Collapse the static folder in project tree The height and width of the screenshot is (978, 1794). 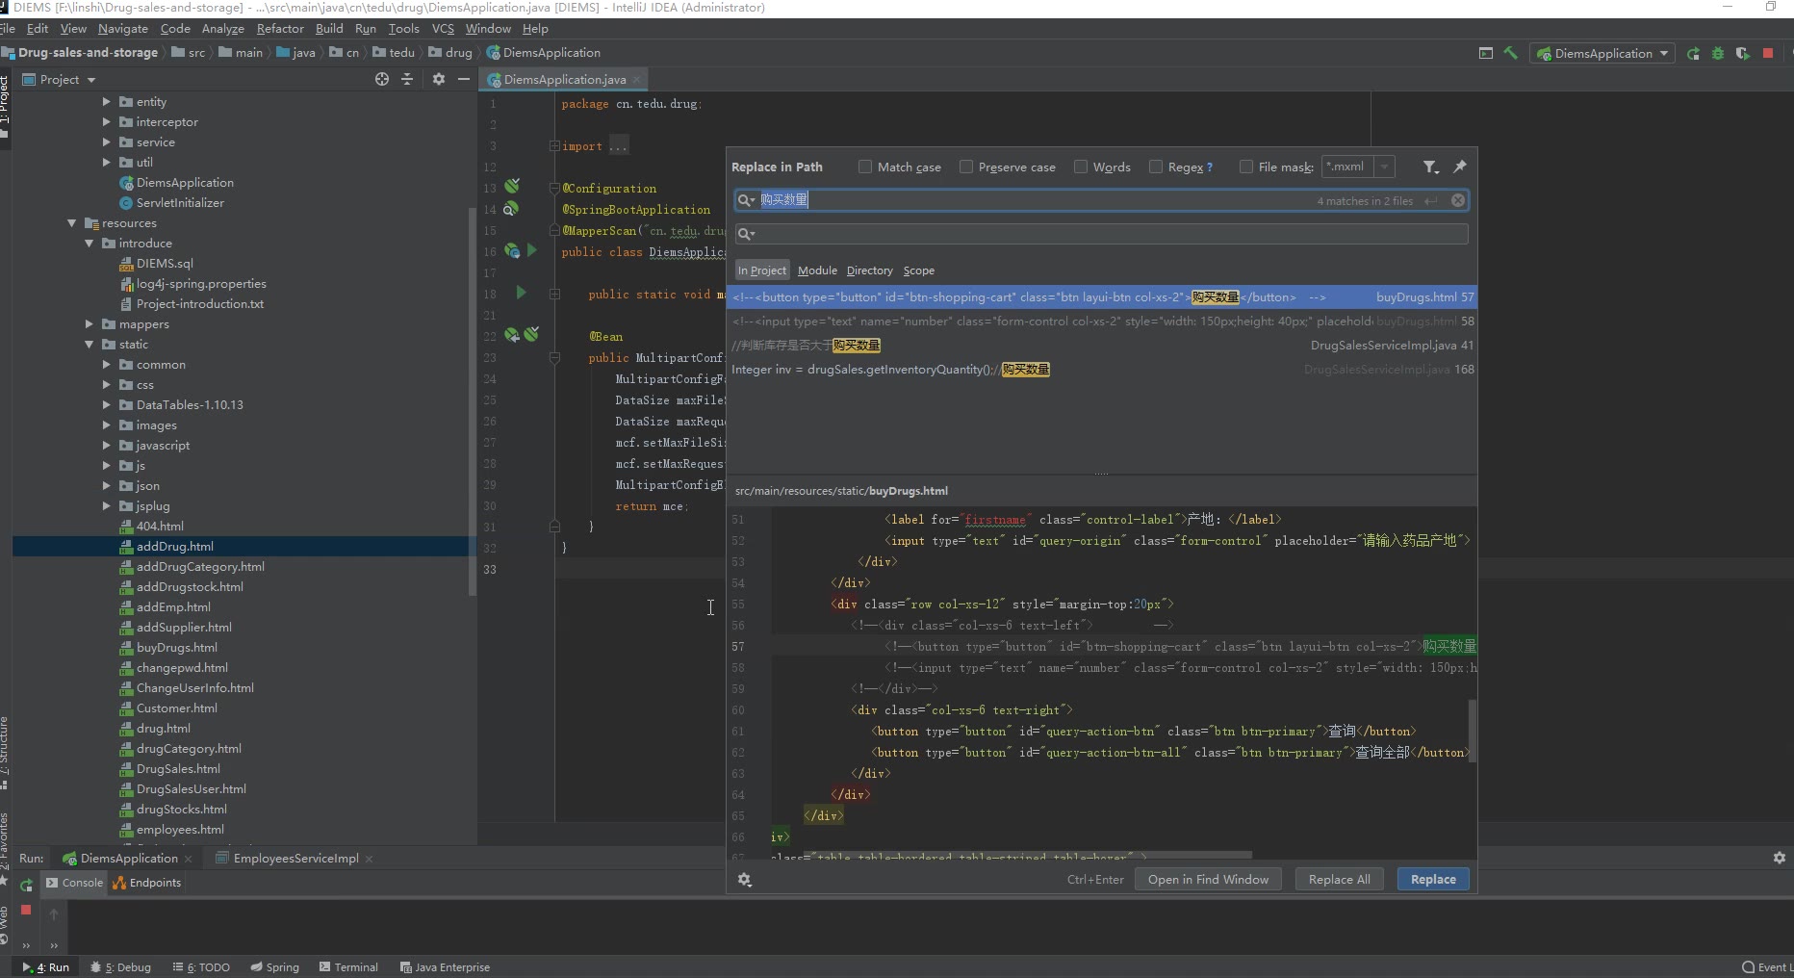(x=90, y=345)
